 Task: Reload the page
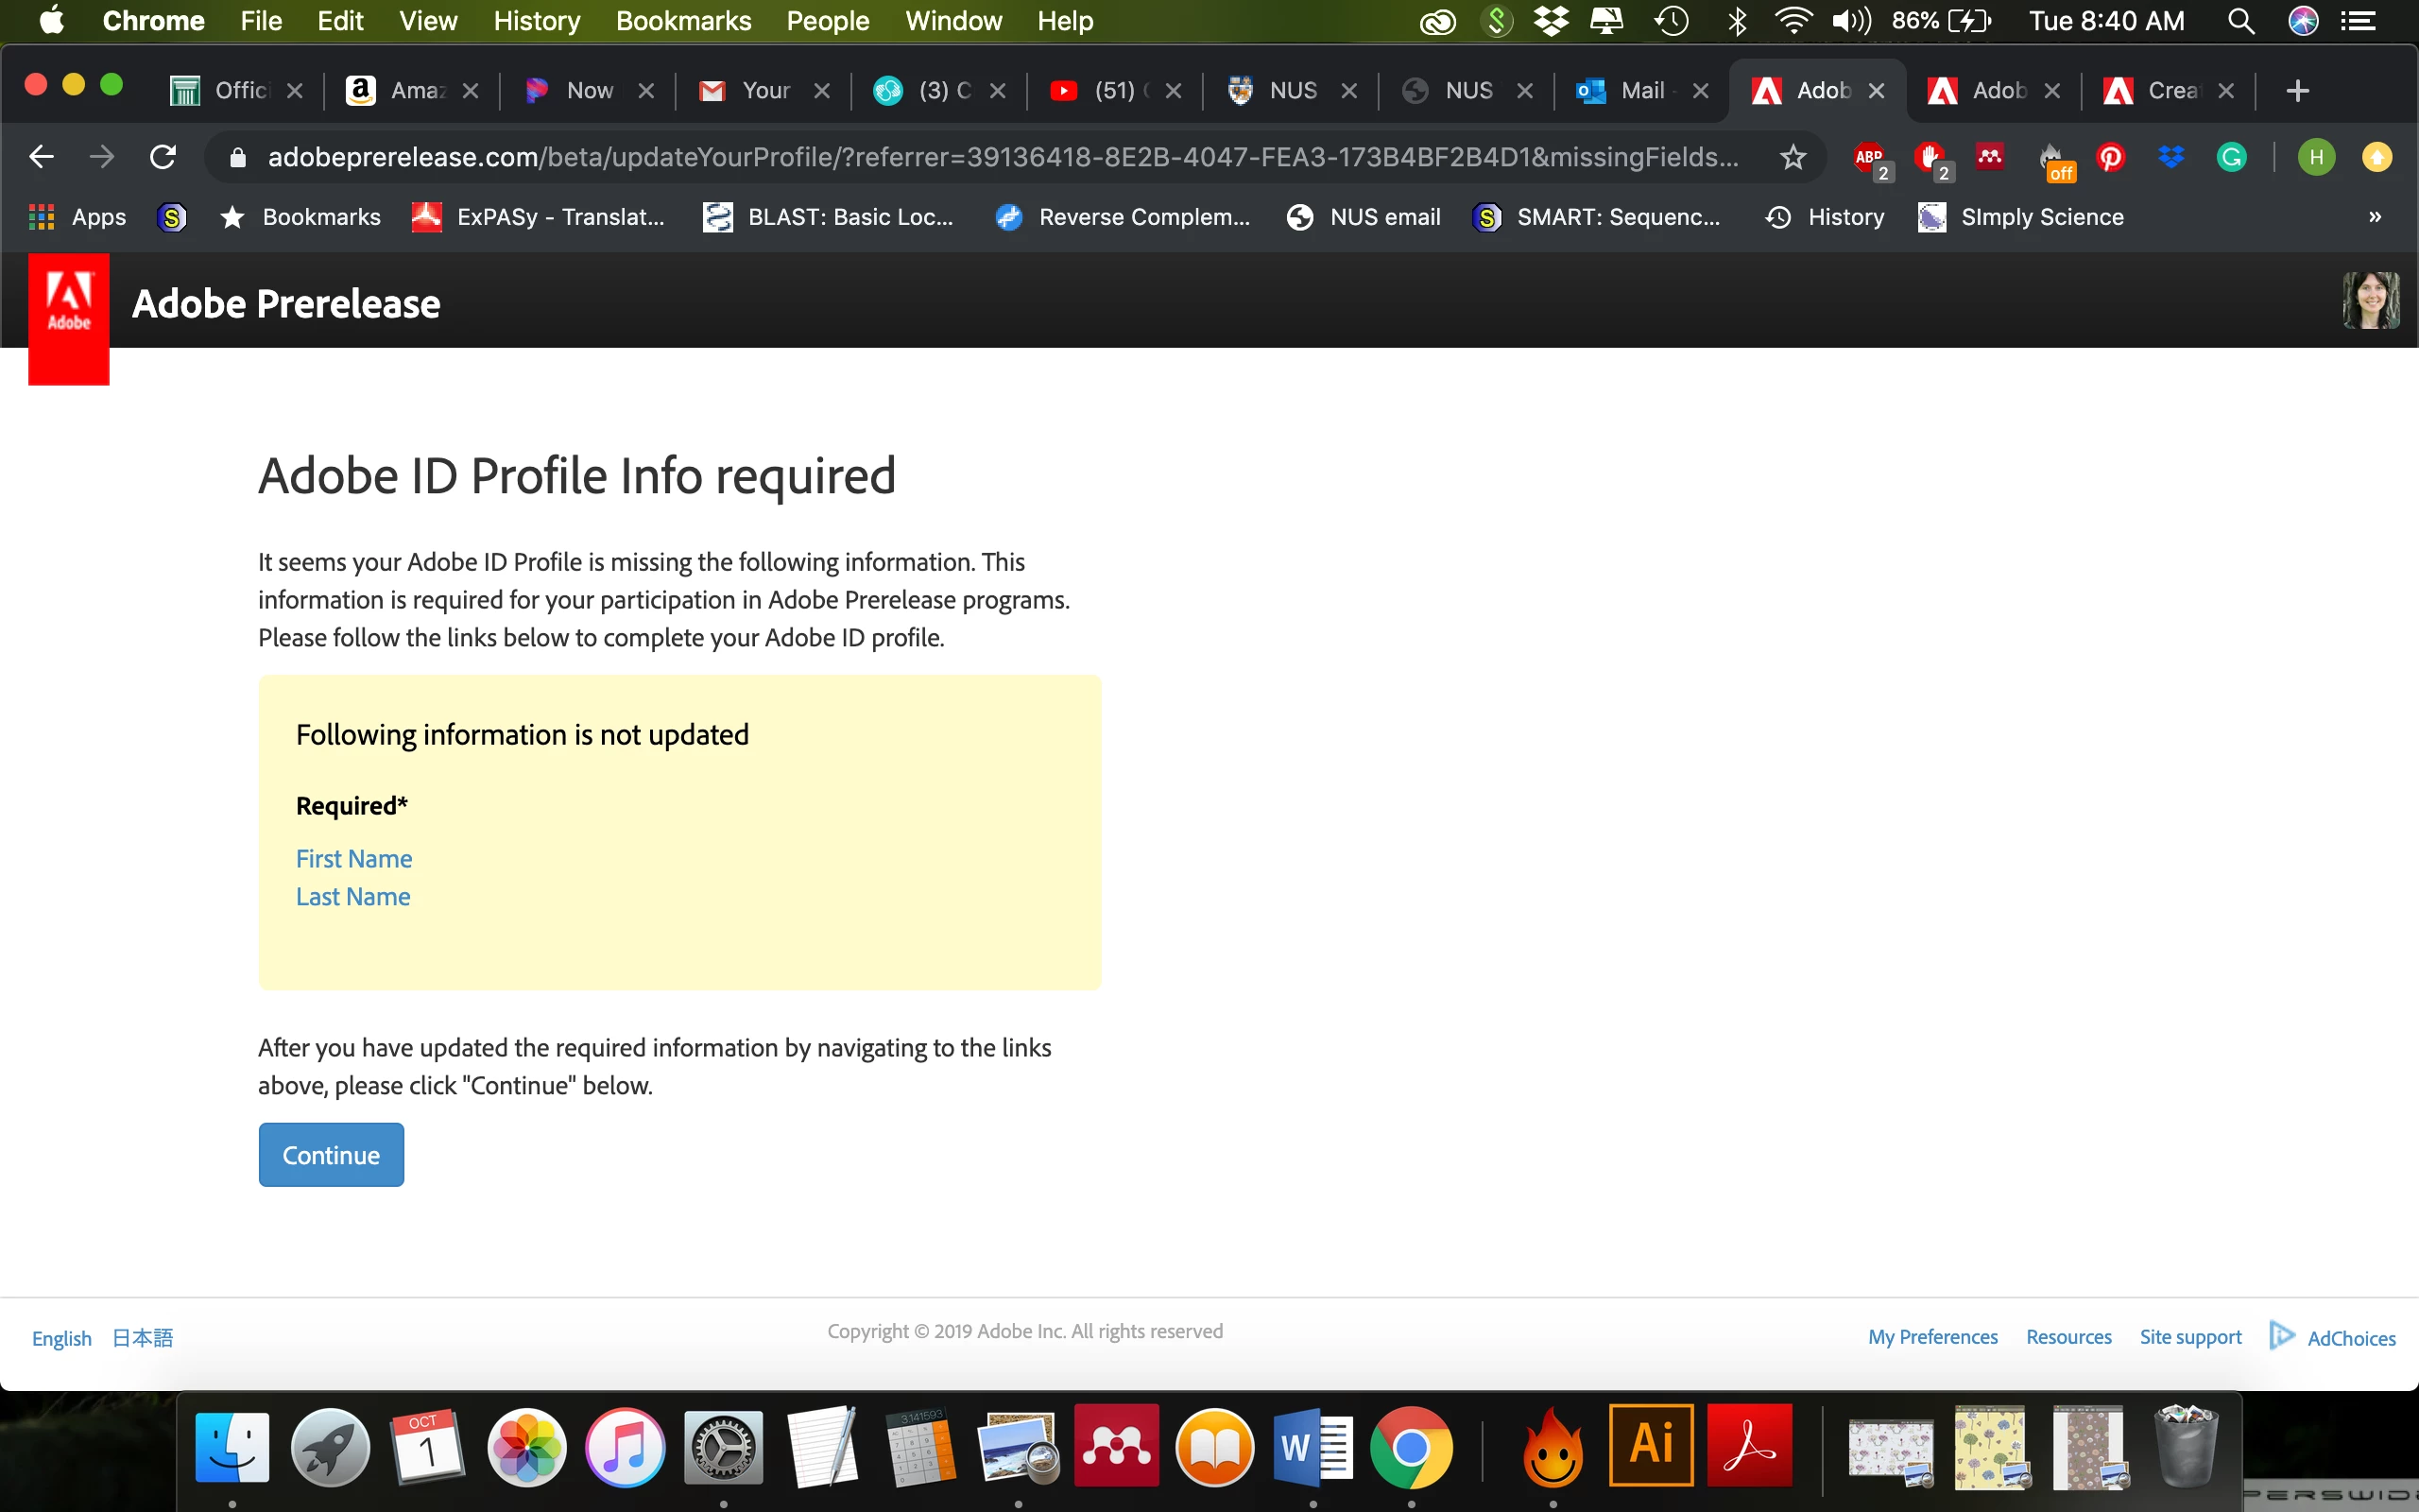pos(163,157)
